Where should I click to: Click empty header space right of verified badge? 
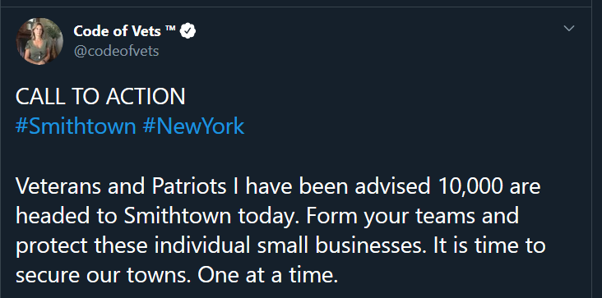point(377,31)
